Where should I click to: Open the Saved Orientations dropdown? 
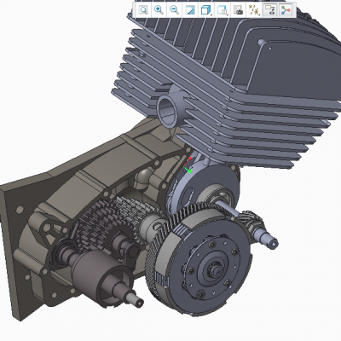pos(222,10)
